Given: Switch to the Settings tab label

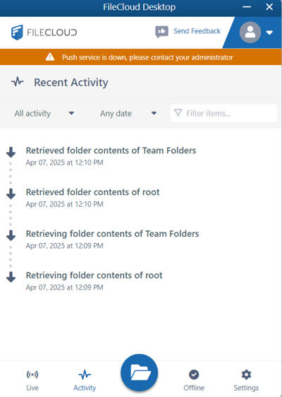Looking at the screenshot, I should point(246,388).
